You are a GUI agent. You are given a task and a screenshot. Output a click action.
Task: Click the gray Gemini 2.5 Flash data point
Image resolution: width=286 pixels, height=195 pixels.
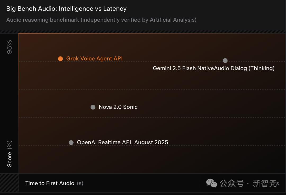(225, 61)
